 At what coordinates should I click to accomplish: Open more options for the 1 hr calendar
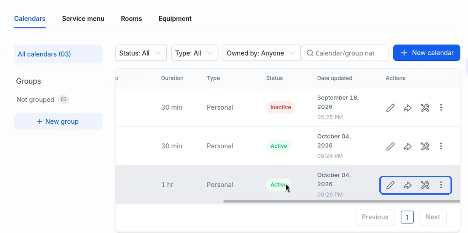[441, 185]
